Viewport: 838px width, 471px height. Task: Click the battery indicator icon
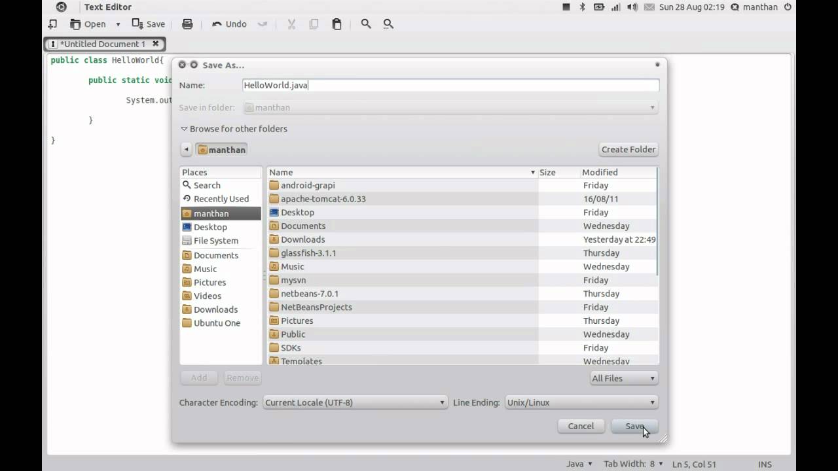[x=598, y=7]
